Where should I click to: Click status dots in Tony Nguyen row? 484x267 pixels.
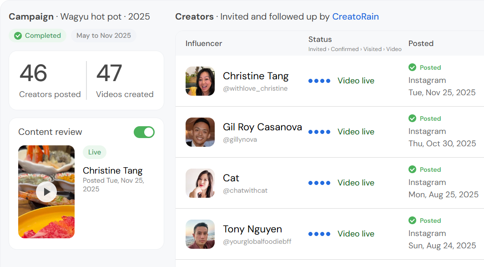pos(319,234)
